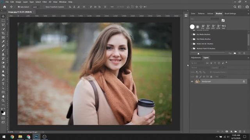The width and height of the screenshot is (250, 140).
Task: Select the History Brush tool
Action: click(3, 58)
